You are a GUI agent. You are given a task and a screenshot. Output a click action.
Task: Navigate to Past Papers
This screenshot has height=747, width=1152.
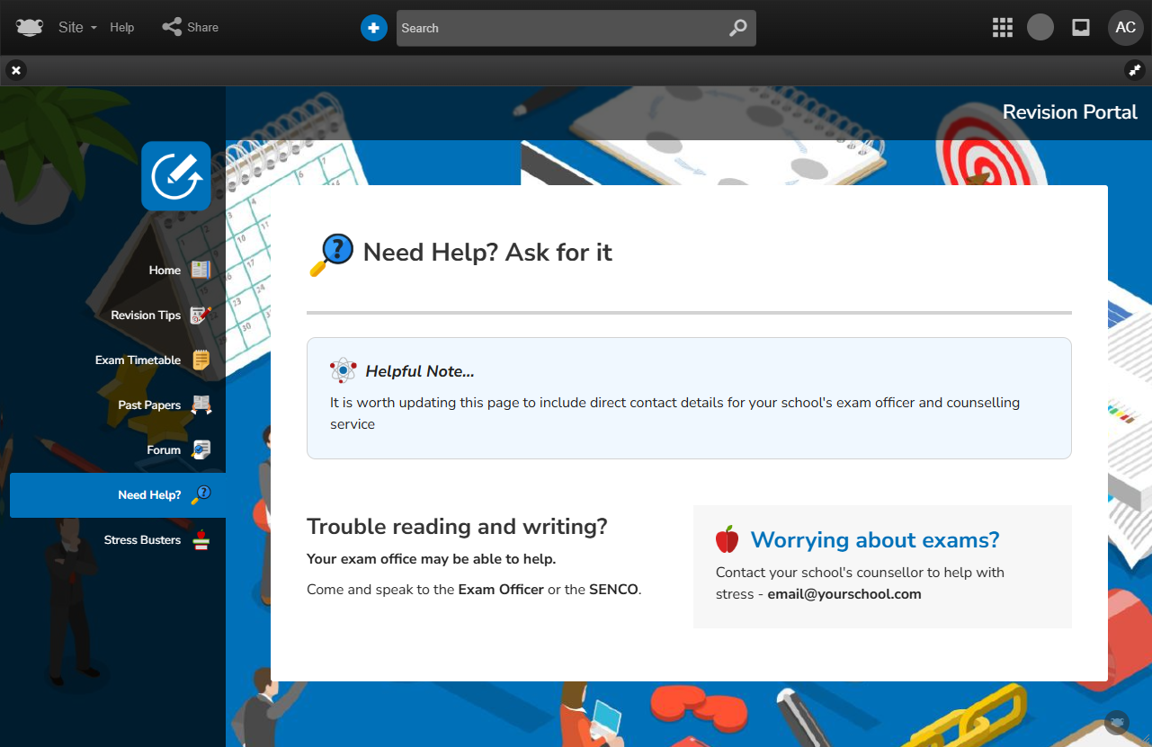149,405
